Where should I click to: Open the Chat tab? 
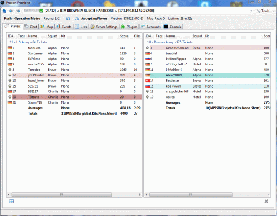(x=31, y=27)
